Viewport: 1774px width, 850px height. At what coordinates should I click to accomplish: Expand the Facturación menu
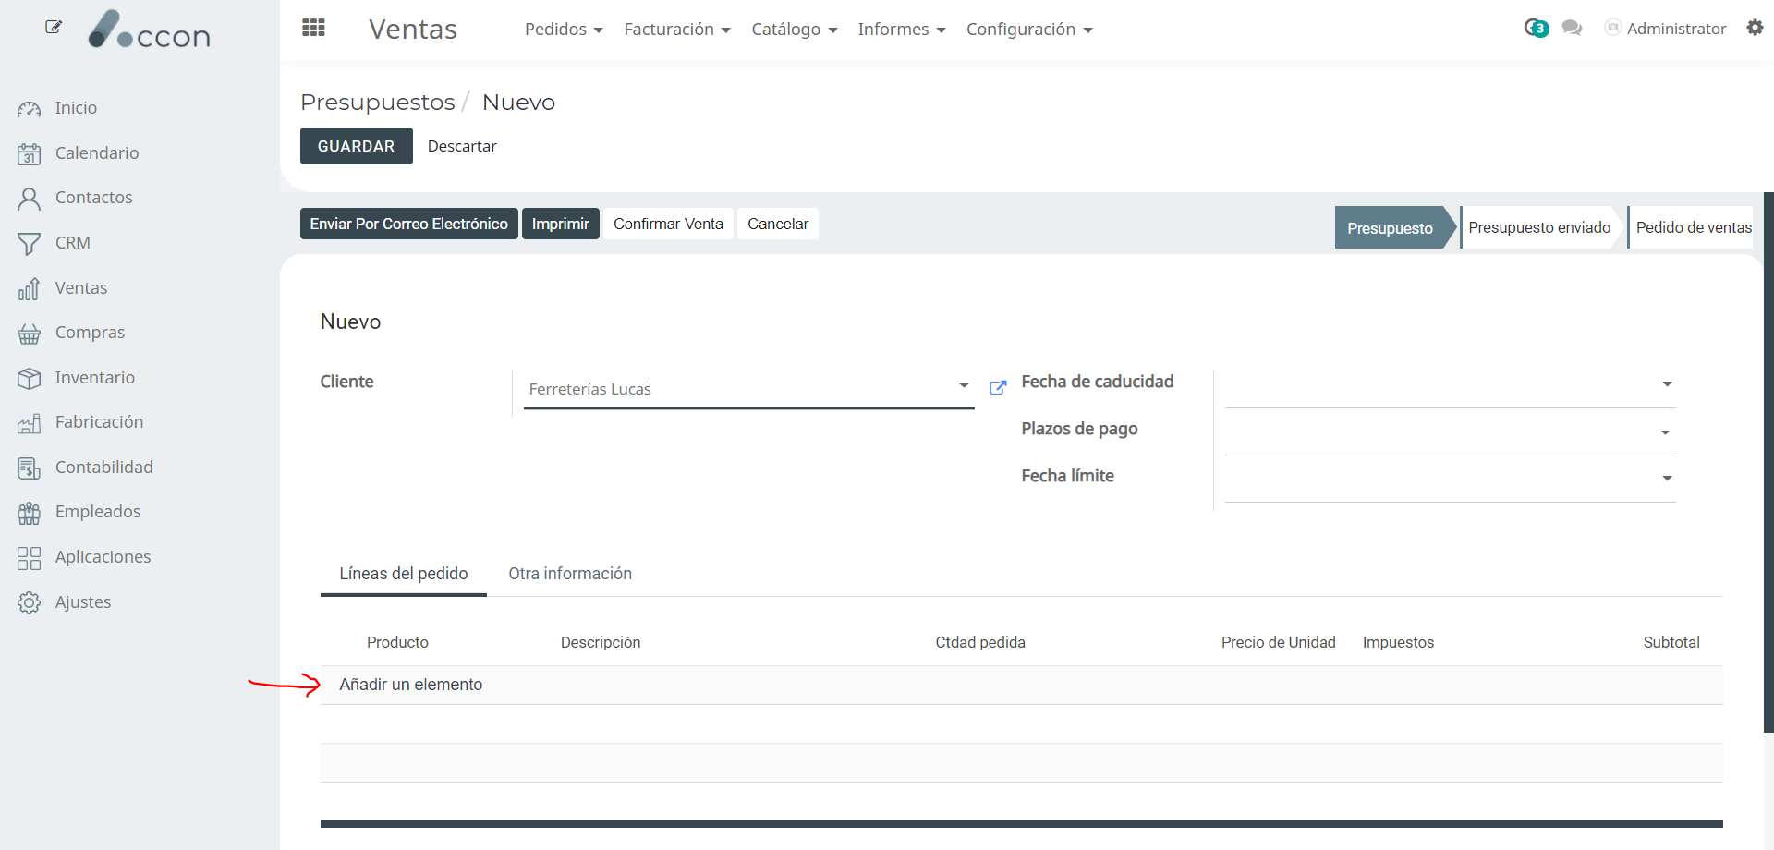[x=677, y=30]
